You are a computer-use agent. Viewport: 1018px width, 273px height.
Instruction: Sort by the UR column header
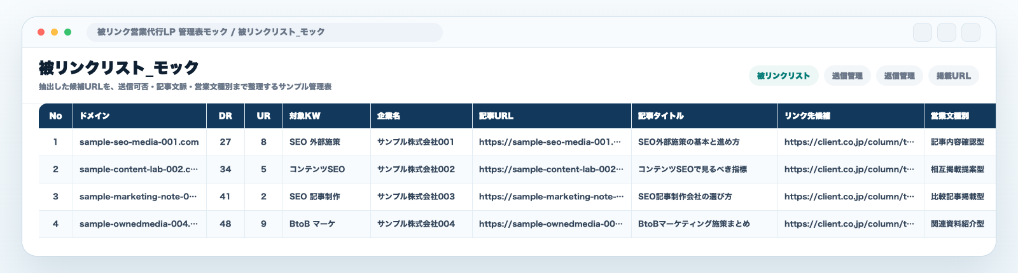click(264, 116)
